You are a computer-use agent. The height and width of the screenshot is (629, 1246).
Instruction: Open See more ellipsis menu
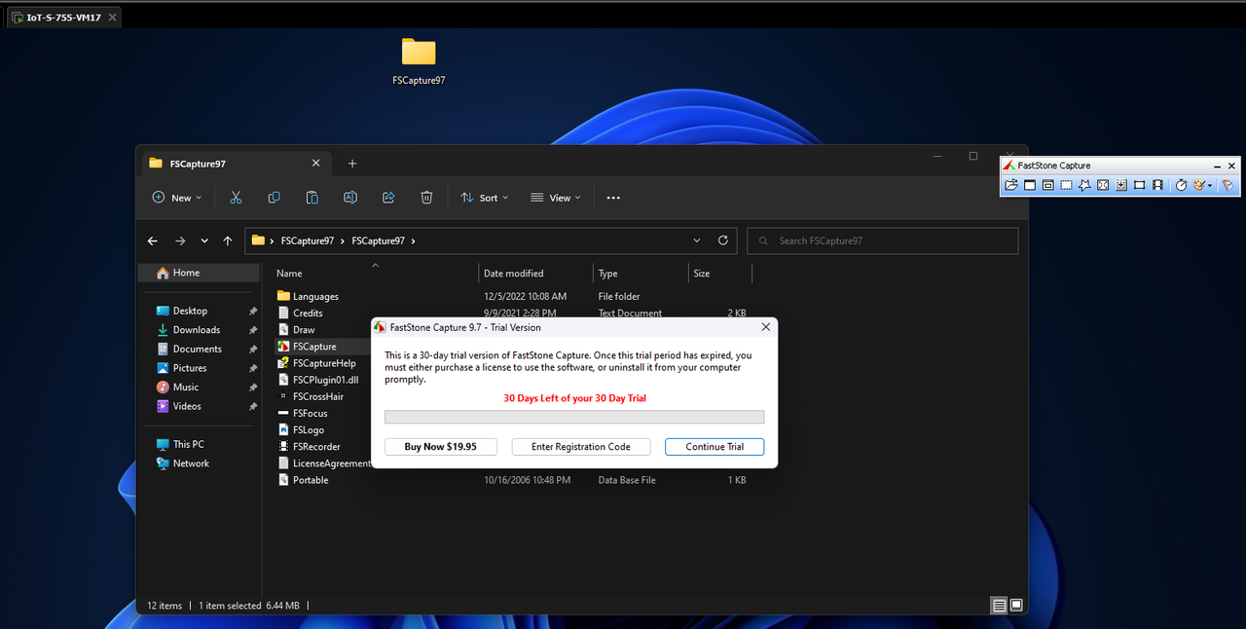click(613, 198)
